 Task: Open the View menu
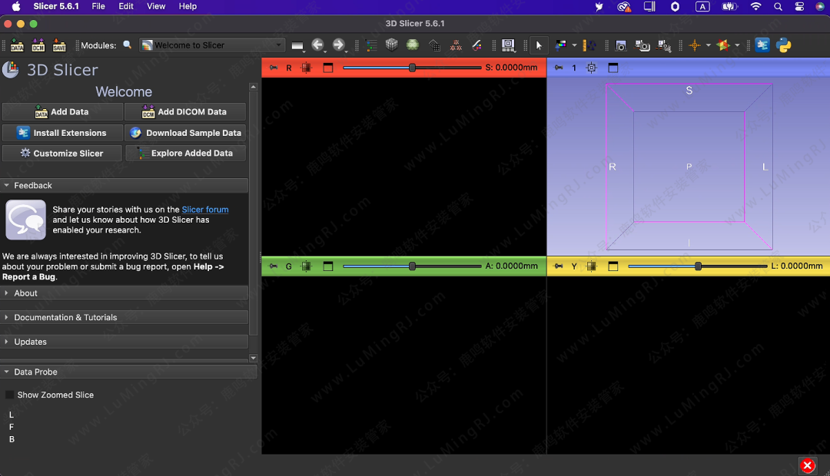click(156, 6)
